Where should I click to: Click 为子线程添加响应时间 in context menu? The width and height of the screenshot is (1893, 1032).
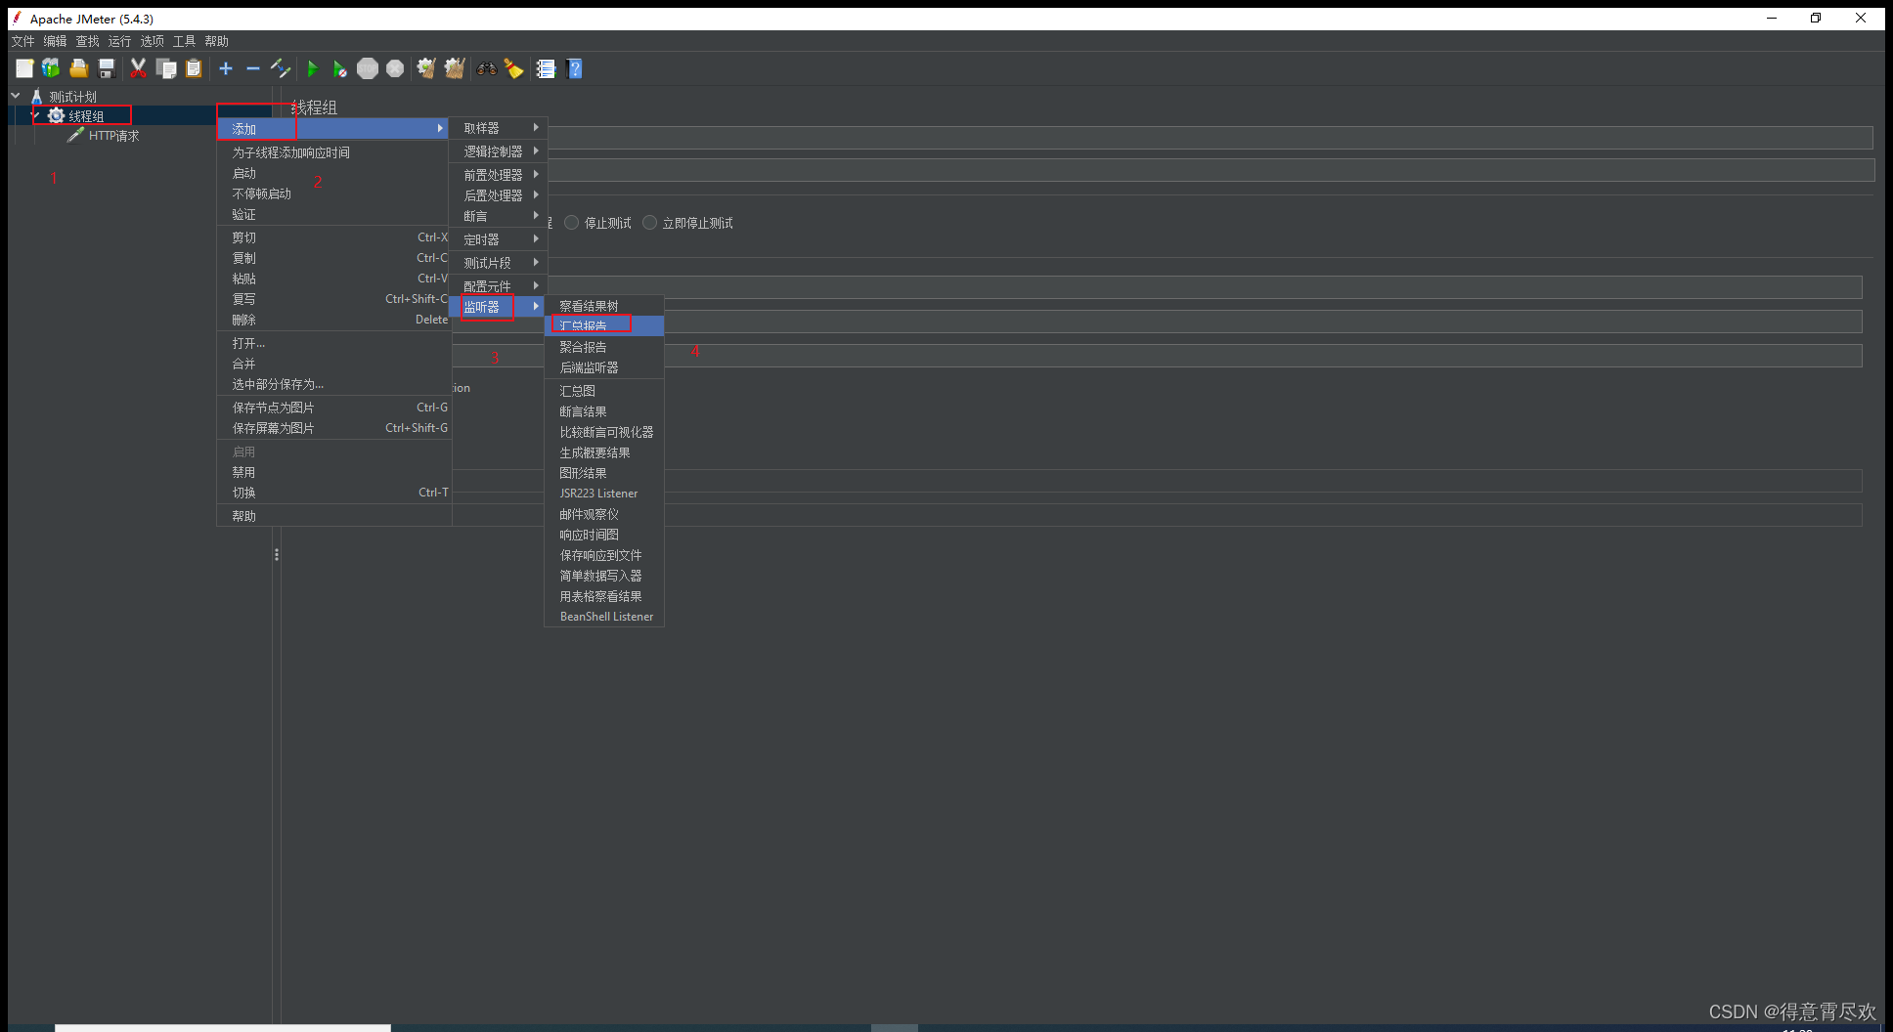[x=333, y=152]
